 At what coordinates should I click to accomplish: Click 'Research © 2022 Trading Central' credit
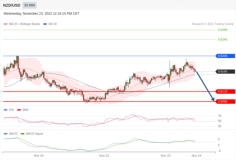(213, 24)
